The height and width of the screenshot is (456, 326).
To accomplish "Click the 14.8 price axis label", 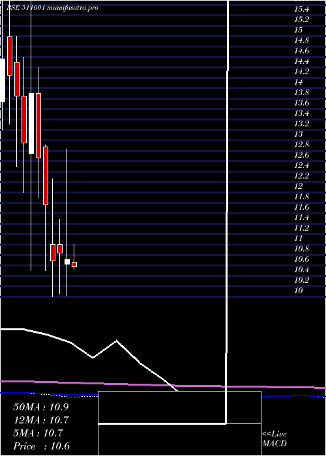I will coord(301,40).
